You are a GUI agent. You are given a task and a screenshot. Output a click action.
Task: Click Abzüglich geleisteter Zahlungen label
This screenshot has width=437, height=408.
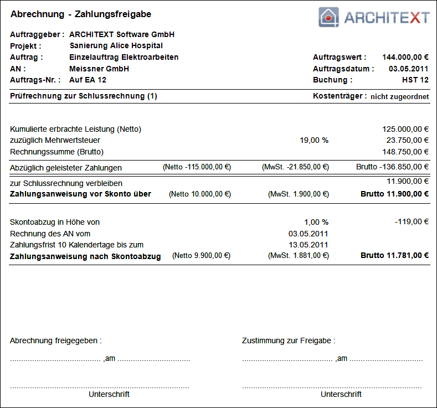(x=66, y=168)
